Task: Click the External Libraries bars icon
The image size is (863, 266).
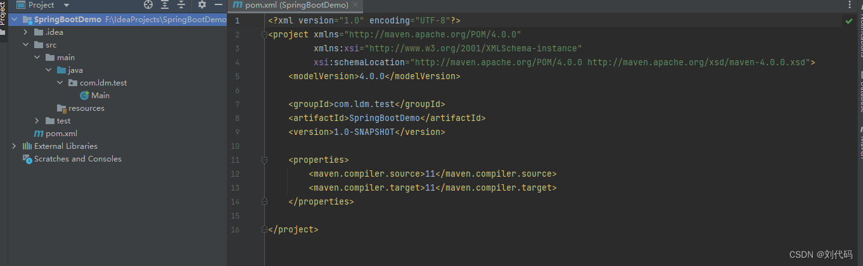Action: tap(27, 146)
